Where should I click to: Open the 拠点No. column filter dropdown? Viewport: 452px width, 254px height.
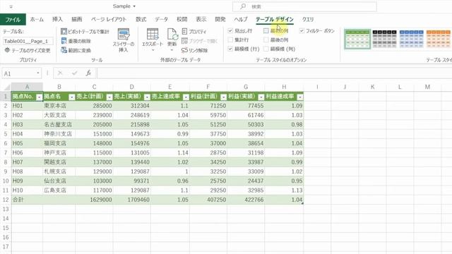coord(40,97)
